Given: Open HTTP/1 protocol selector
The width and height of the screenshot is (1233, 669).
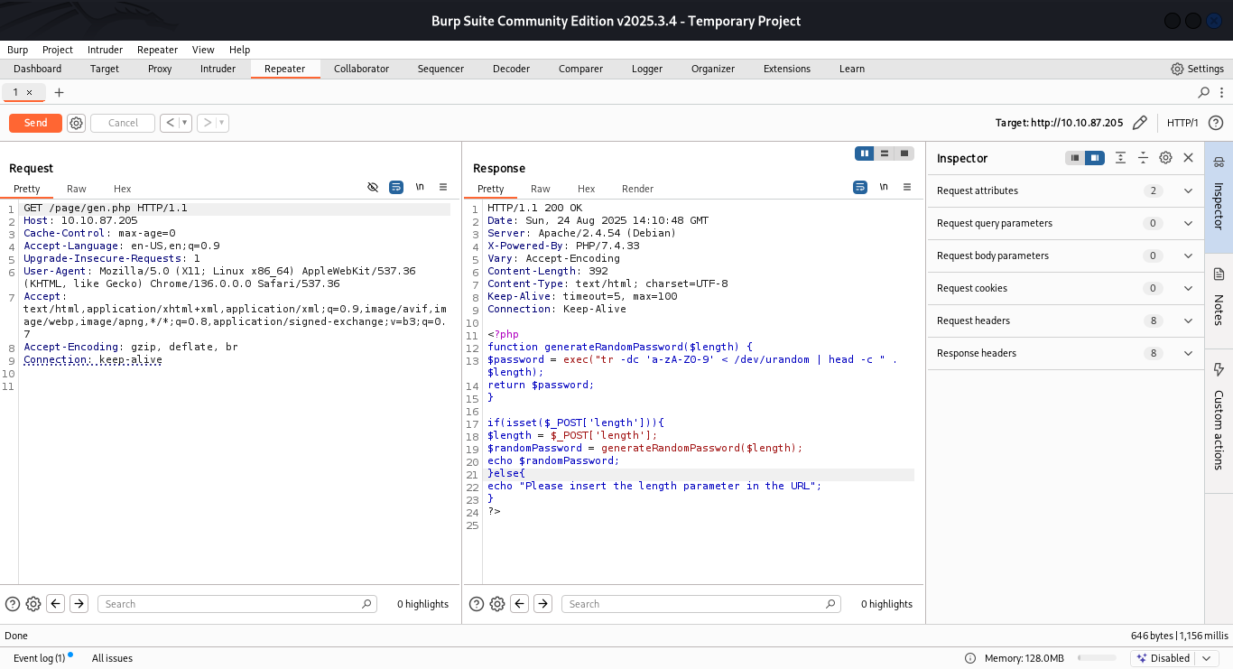Looking at the screenshot, I should click(x=1182, y=123).
